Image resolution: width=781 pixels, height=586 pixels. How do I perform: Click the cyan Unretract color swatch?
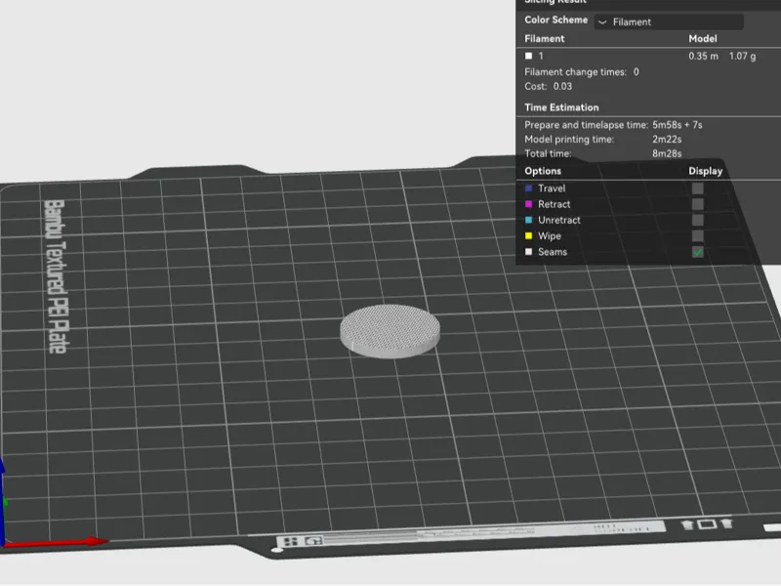(x=528, y=221)
